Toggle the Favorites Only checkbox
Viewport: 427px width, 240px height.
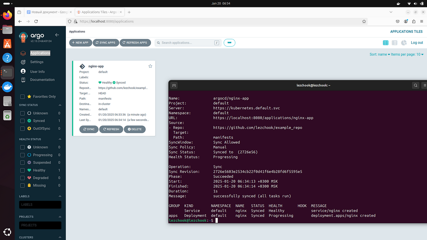pos(22,97)
